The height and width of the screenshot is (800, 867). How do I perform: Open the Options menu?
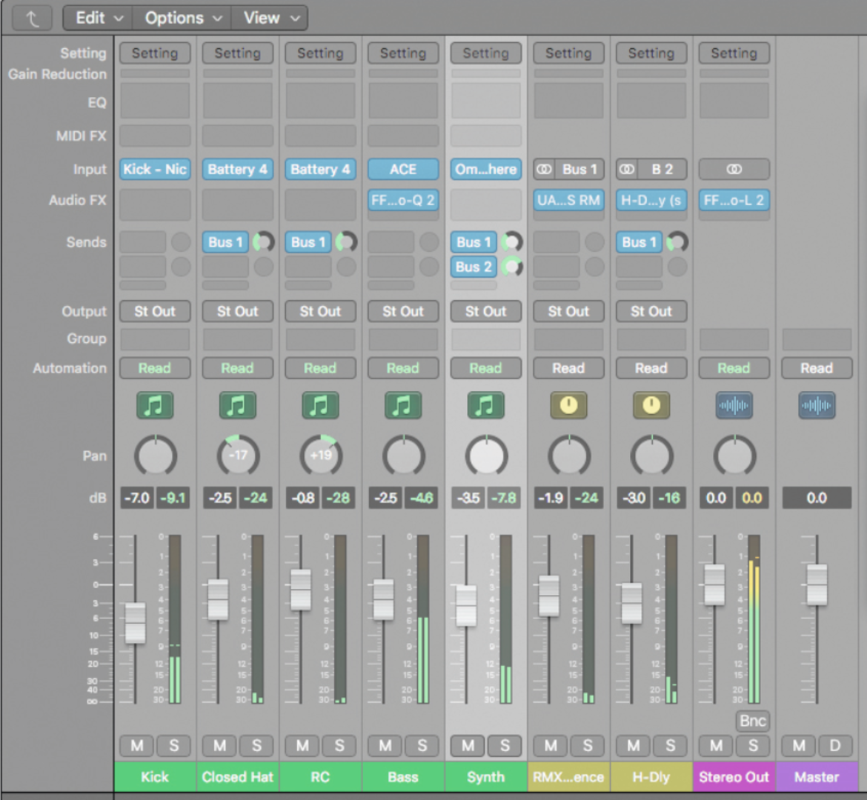pyautogui.click(x=182, y=19)
